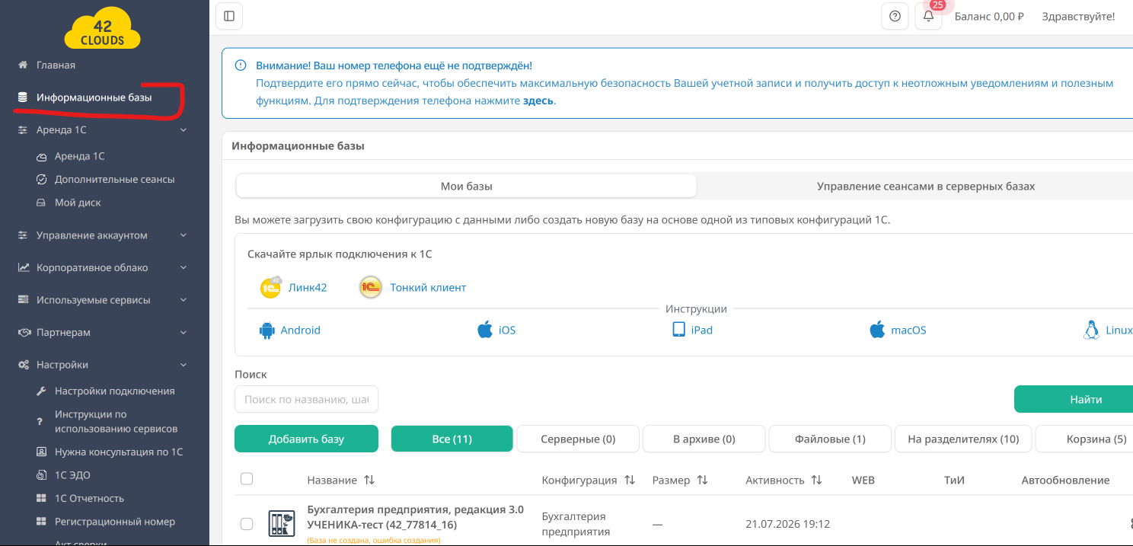Image resolution: width=1133 pixels, height=546 pixels.
Task: Click the chart icon beside Корпоративное облако
Action: (x=23, y=267)
